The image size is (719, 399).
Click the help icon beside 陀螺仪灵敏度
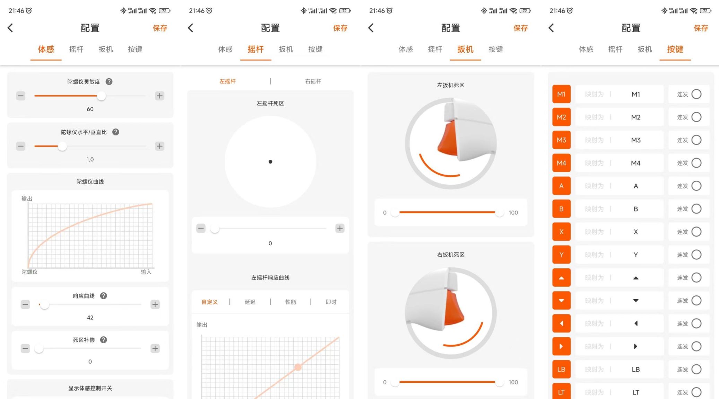pos(109,82)
